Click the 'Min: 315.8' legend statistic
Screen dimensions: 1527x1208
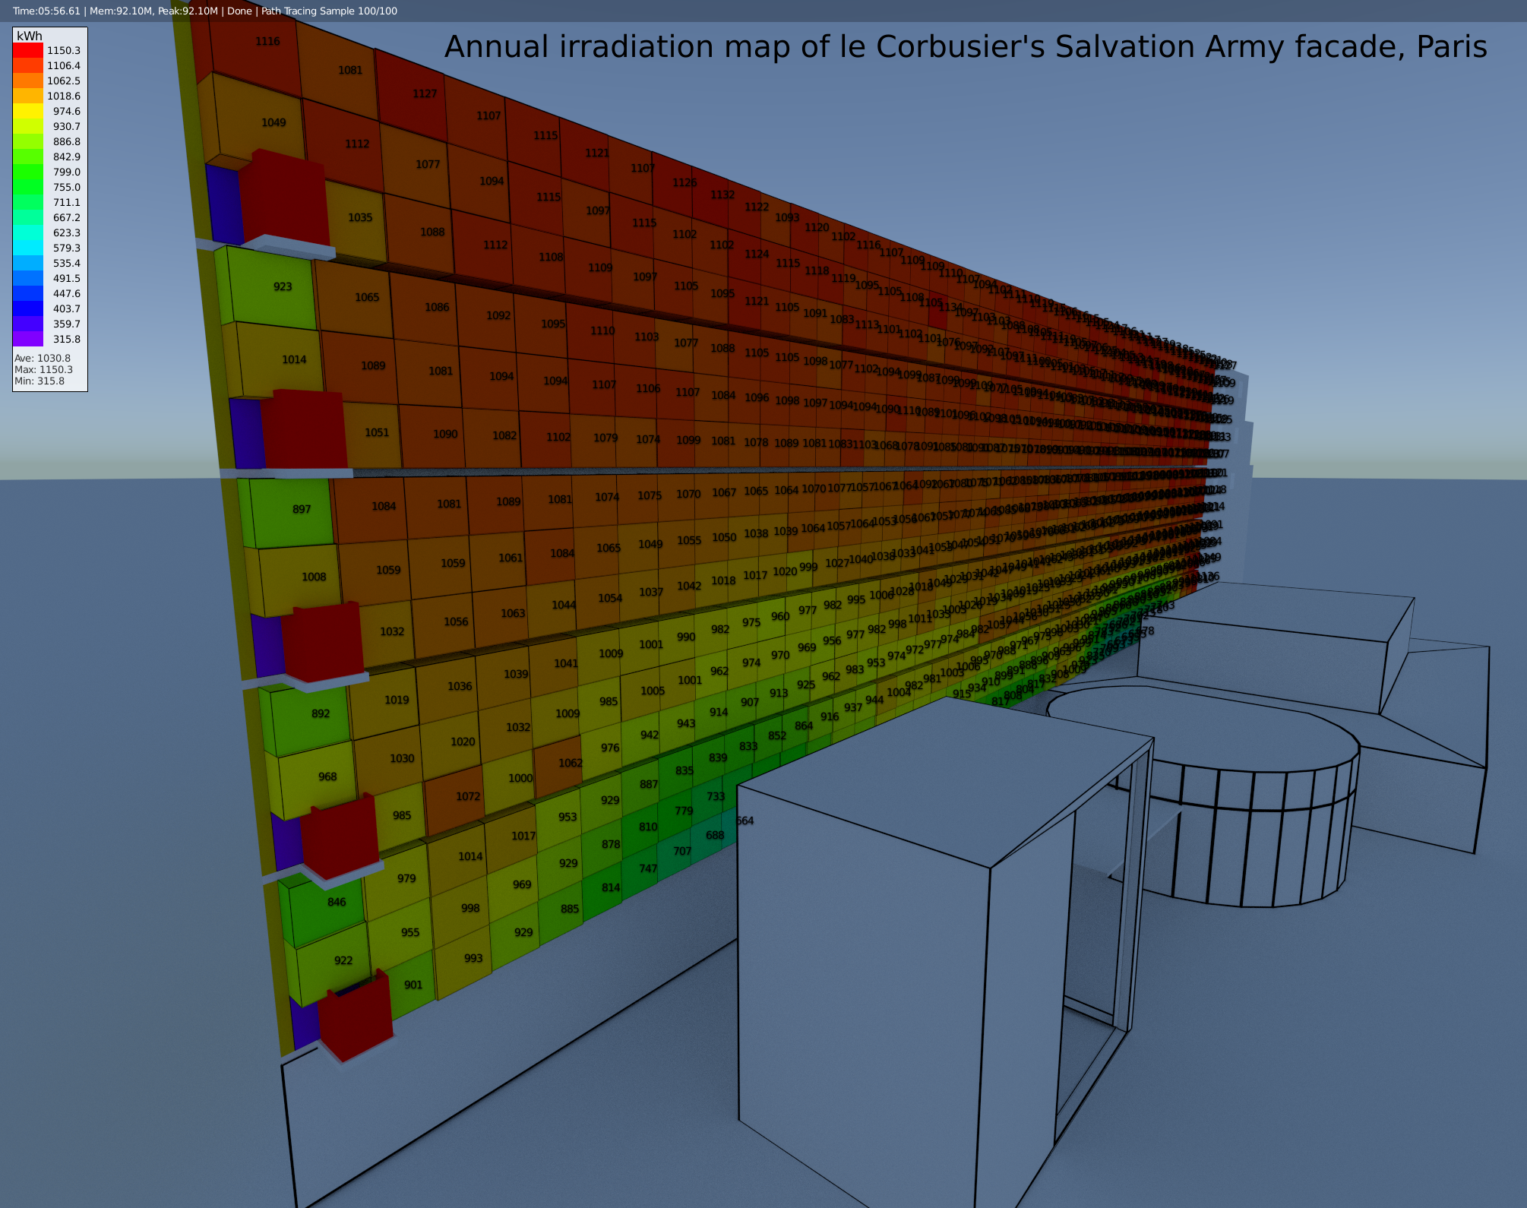[x=40, y=381]
